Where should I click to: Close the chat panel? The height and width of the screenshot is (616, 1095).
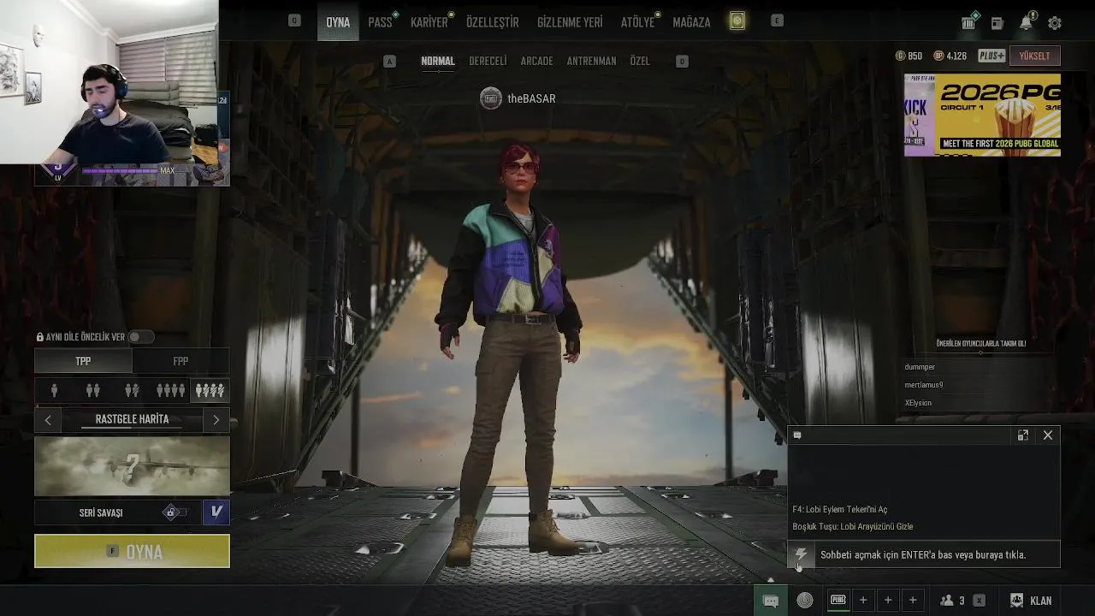pos(1048,435)
